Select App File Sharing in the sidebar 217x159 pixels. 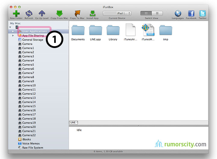(x=33, y=35)
